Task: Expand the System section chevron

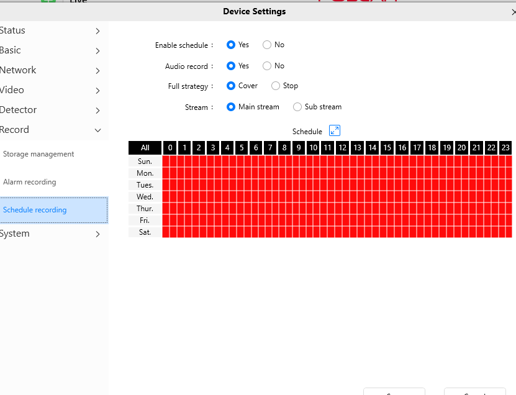Action: (97, 234)
